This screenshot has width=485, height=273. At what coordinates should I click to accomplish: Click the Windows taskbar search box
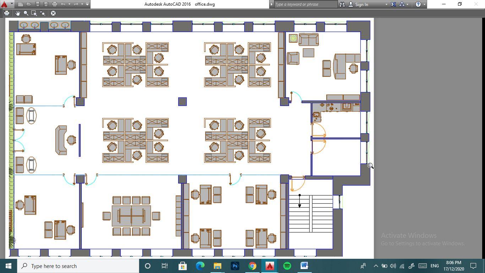pos(78,266)
